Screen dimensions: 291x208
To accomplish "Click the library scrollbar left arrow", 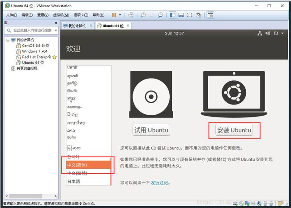I will point(7,196).
